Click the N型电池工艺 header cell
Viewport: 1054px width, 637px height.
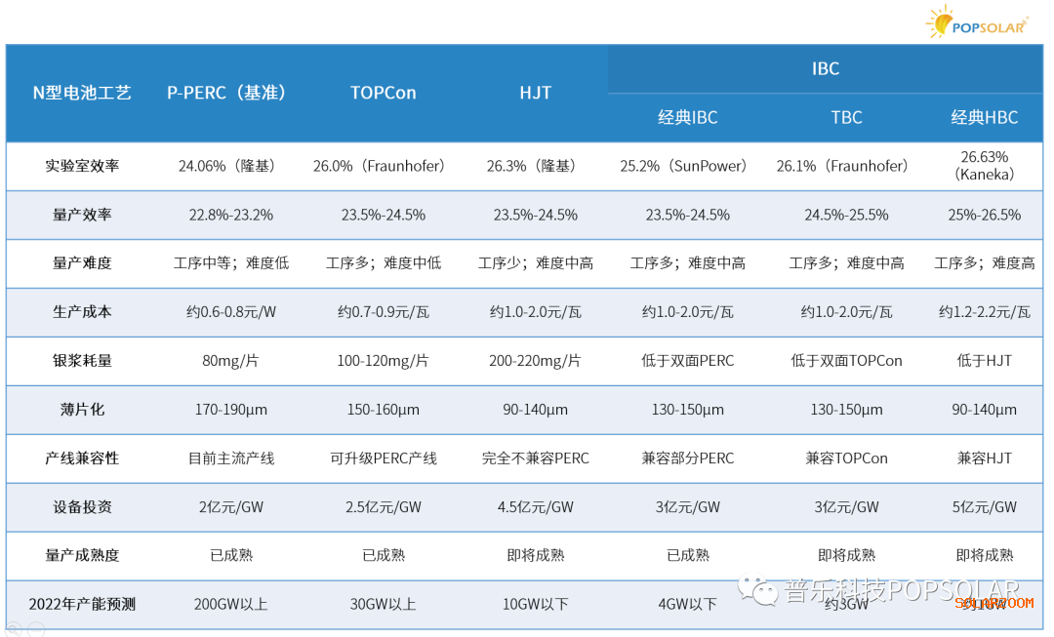point(82,93)
